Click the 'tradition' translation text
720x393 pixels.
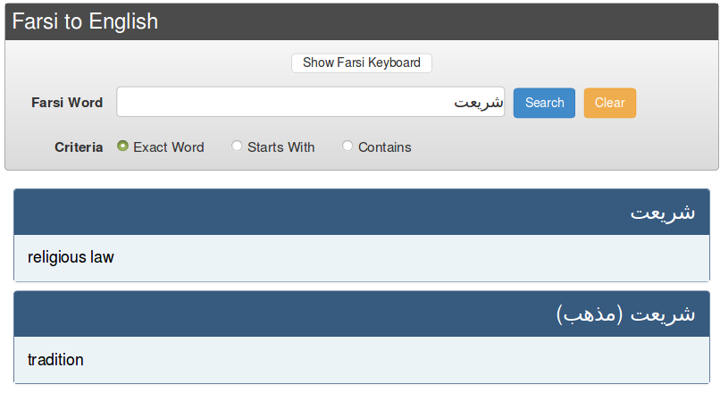pos(55,360)
